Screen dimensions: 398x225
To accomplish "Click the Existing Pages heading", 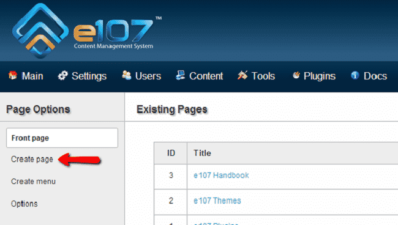I will pyautogui.click(x=172, y=109).
